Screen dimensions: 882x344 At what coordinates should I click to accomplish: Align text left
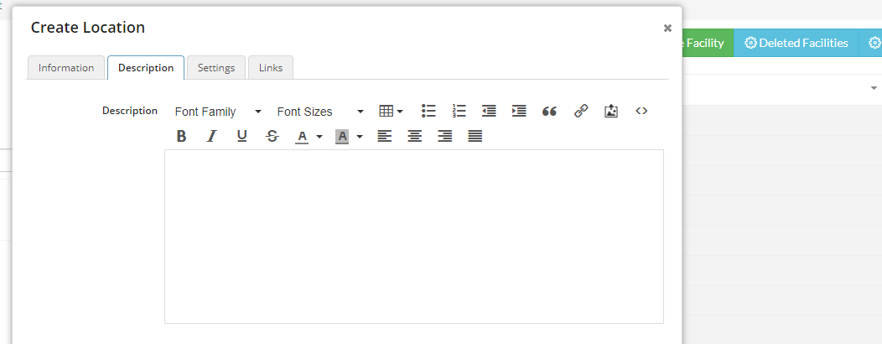[x=384, y=136]
